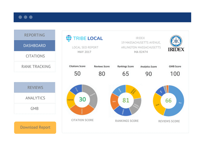Click the center value 81 in Rankings chart

click(x=126, y=100)
